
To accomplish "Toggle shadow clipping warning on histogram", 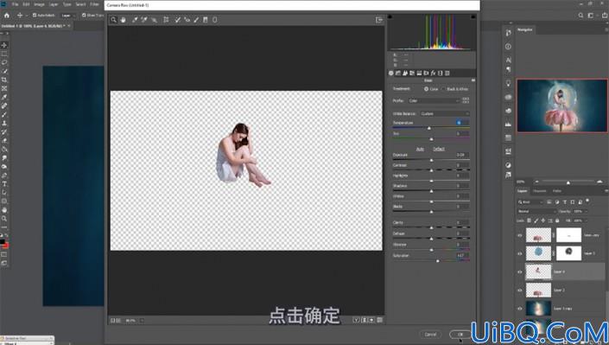I will [390, 16].
